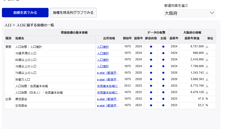Image resolution: width=228 pixels, height=129 pixels.
Task: Open 住民基本台帳 source link for 人口総数（日本人）
Action: point(109,93)
